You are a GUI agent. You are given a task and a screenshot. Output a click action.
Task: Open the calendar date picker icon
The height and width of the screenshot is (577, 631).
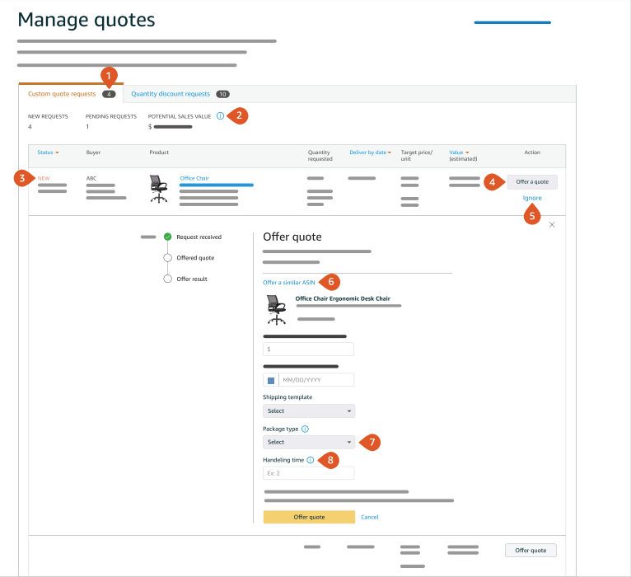click(271, 380)
